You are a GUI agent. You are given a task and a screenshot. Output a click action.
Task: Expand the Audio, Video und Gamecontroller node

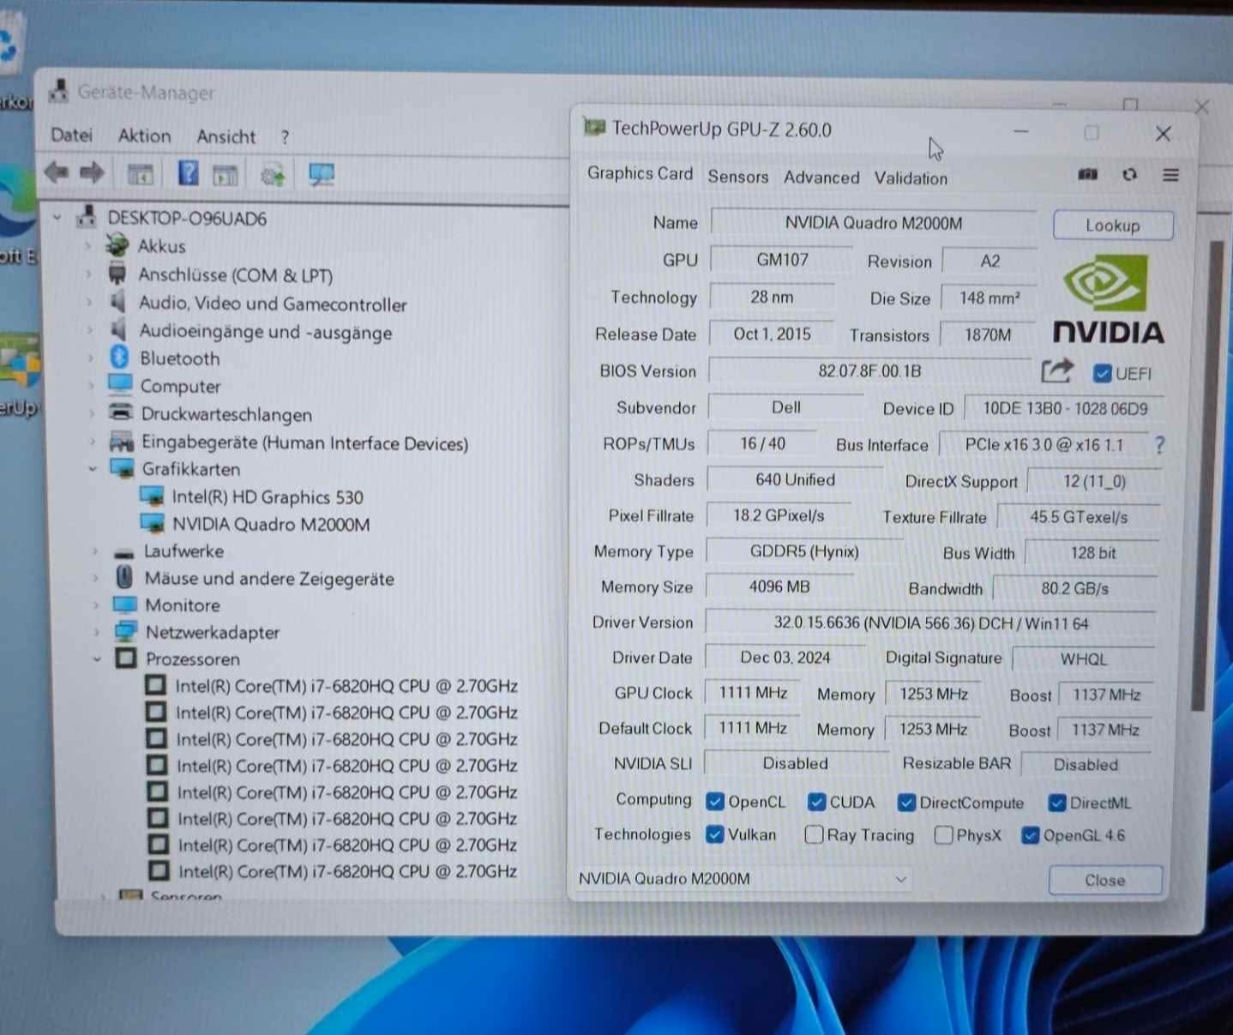[89, 302]
